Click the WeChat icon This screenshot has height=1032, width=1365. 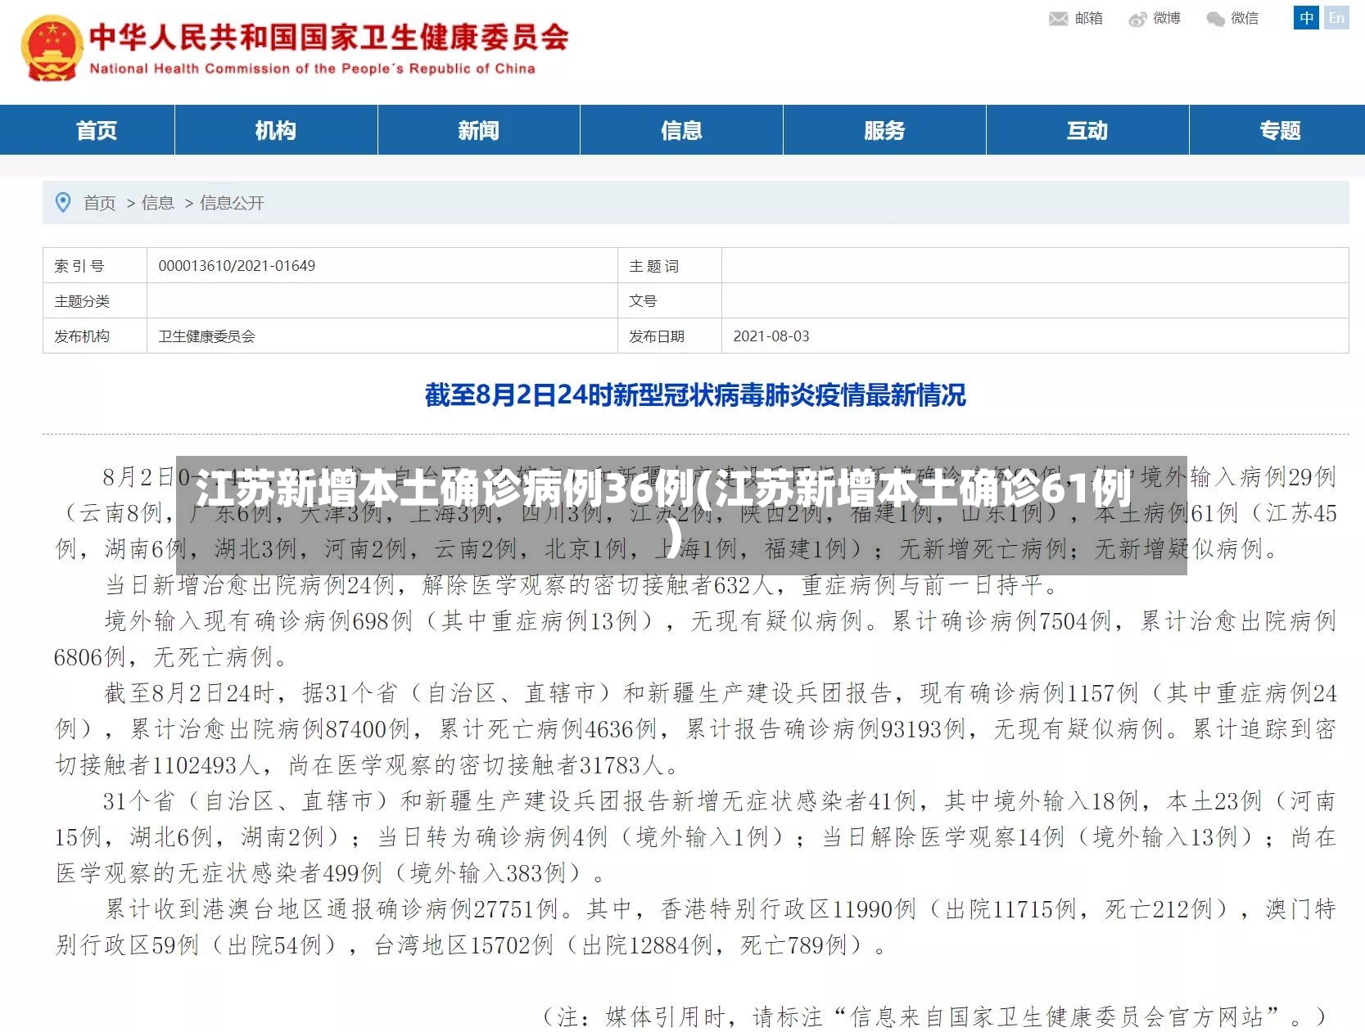1215,19
